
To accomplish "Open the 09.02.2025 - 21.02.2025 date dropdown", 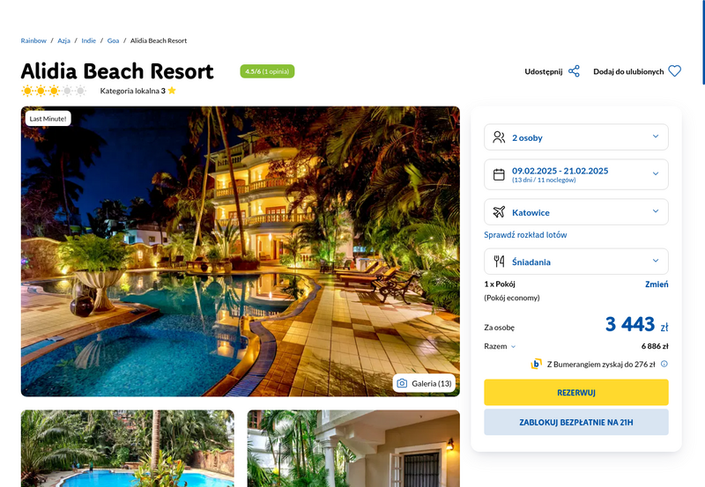I will click(576, 174).
